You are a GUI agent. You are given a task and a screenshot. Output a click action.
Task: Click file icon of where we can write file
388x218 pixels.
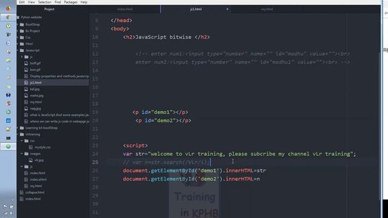26,121
